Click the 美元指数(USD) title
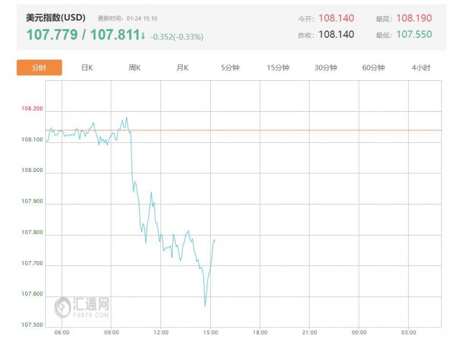The image size is (458, 341). tap(56, 18)
